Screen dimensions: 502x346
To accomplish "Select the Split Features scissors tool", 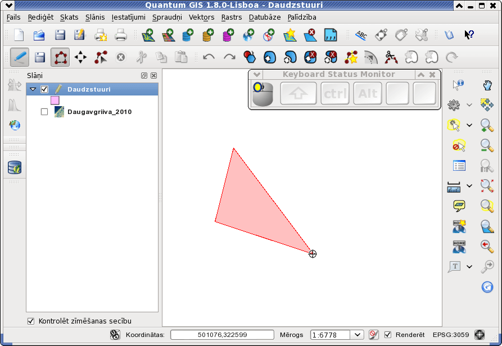I will pyautogui.click(x=391, y=57).
